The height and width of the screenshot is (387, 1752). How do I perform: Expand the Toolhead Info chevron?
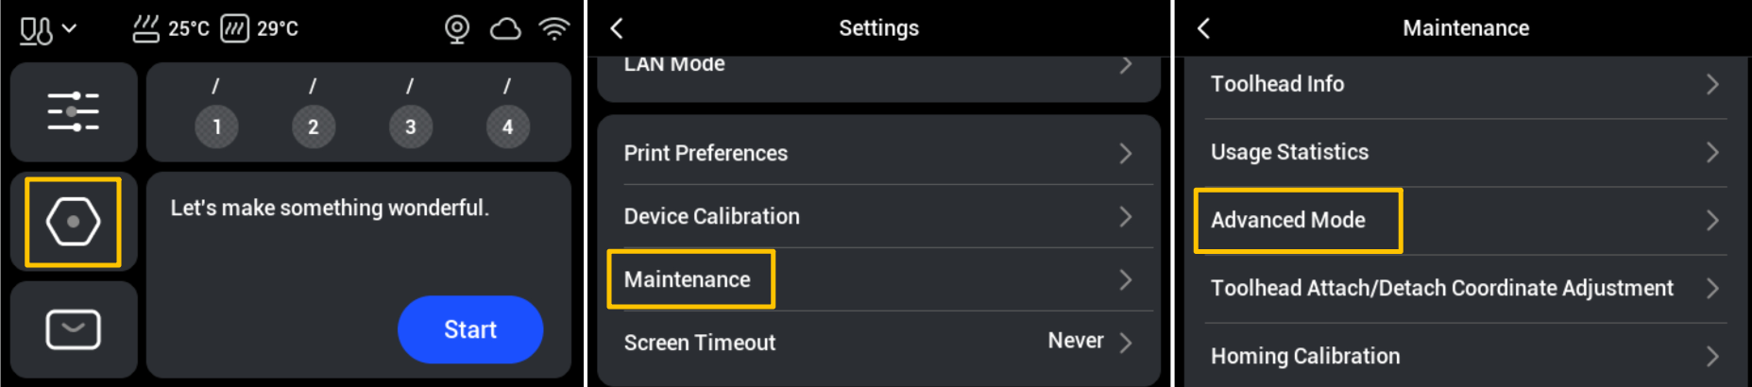pyautogui.click(x=1712, y=84)
